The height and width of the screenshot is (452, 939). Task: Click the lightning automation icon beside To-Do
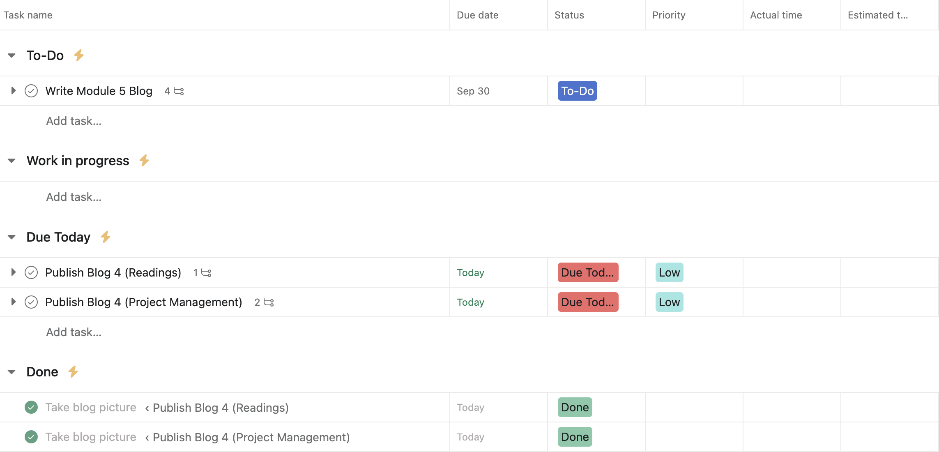pos(78,55)
